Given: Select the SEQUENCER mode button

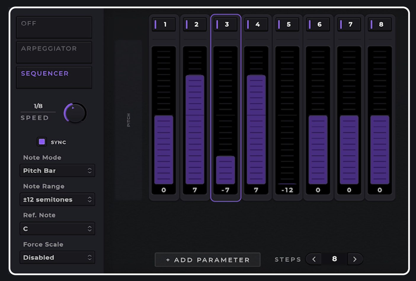Looking at the screenshot, I should [x=54, y=77].
